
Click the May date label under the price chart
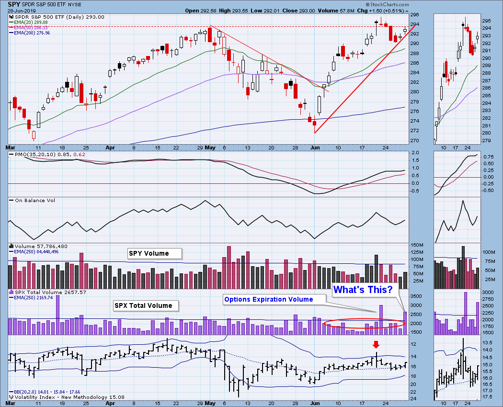point(210,148)
